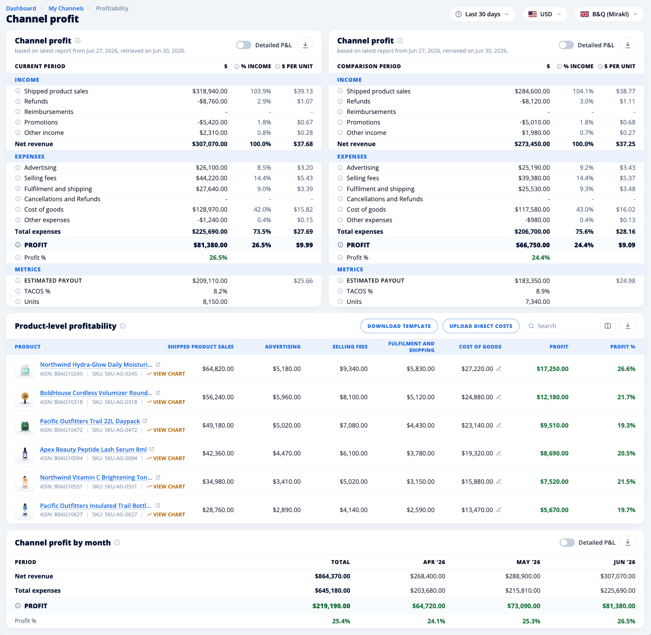Click info icon beside Product-level profitability heading

coord(123,326)
